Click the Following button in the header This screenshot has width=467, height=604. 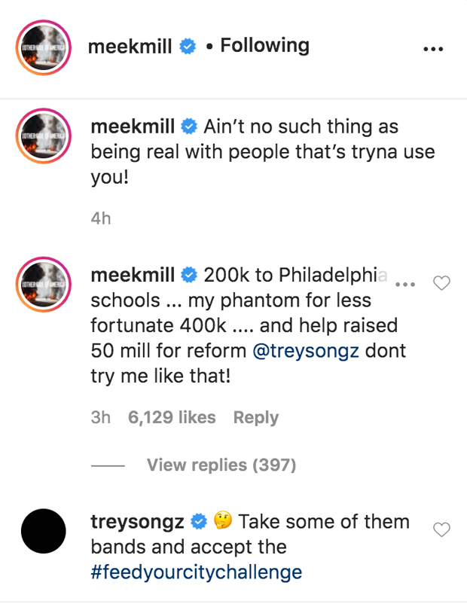(x=264, y=46)
